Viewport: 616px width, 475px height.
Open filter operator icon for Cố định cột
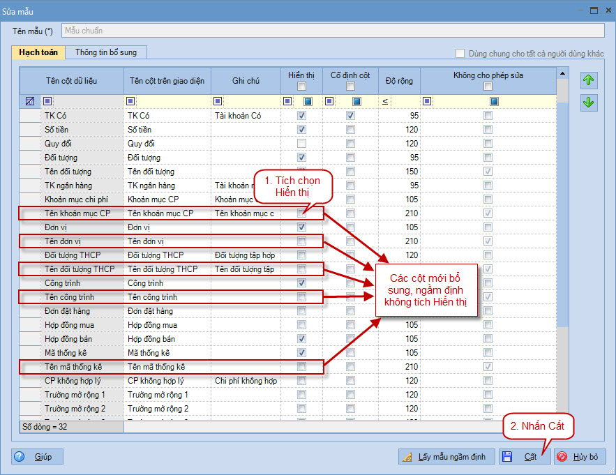point(329,101)
